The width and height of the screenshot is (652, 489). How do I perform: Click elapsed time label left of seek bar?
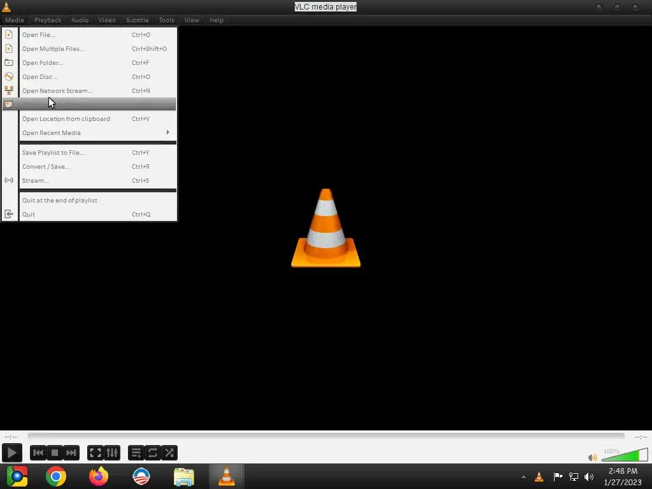(11, 437)
